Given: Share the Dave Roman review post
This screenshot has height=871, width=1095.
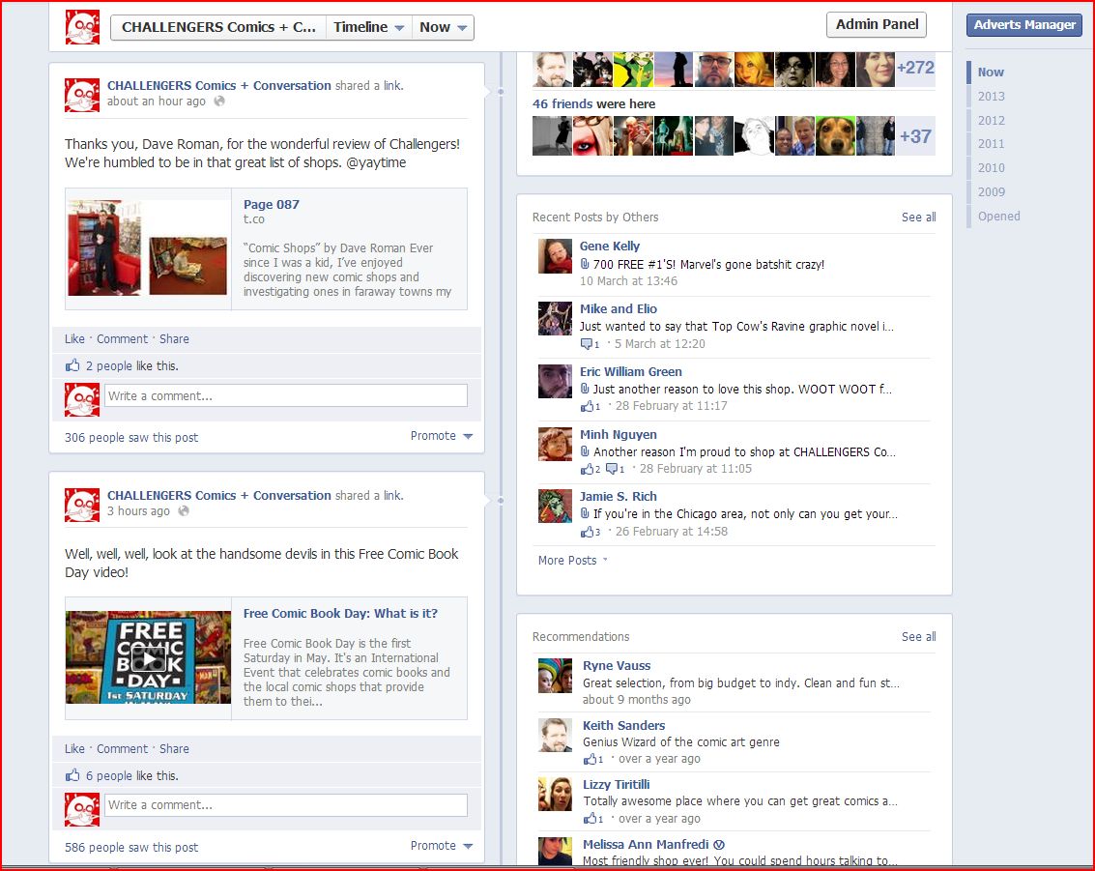Looking at the screenshot, I should tap(174, 338).
